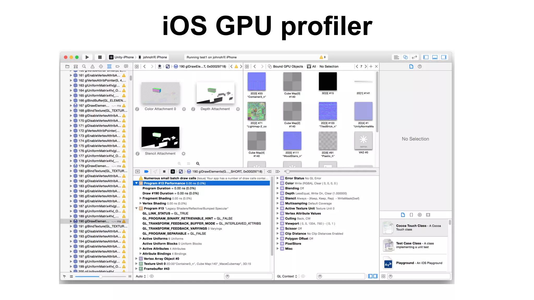
Task: Select 179 glDrawElements call in navigator
Action: (94, 166)
